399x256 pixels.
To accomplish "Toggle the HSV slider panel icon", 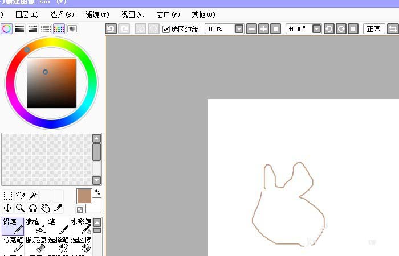I will click(x=33, y=29).
